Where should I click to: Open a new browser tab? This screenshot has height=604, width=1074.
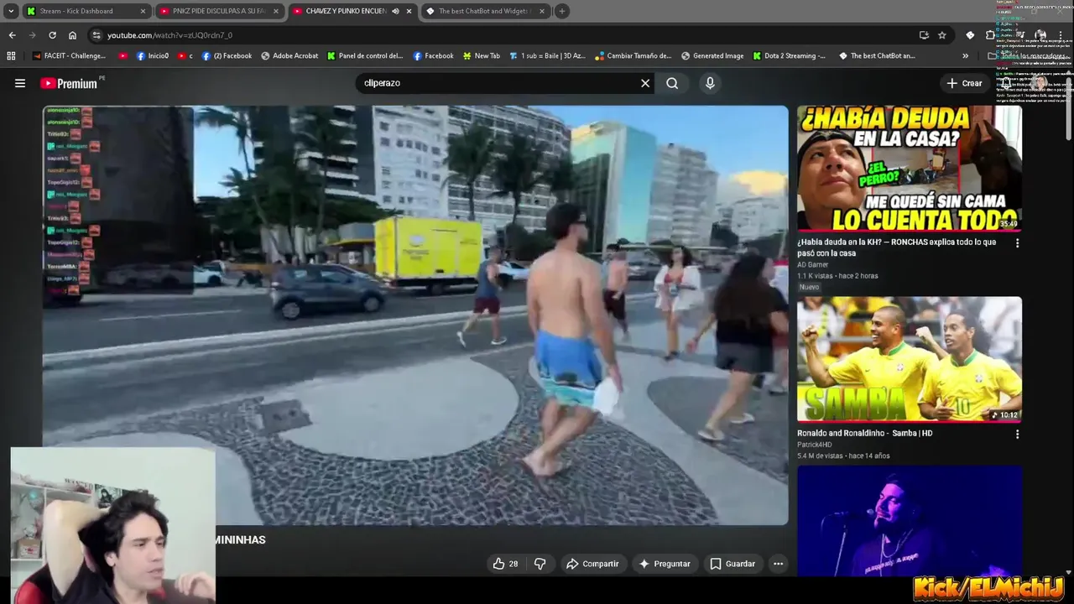tap(562, 11)
